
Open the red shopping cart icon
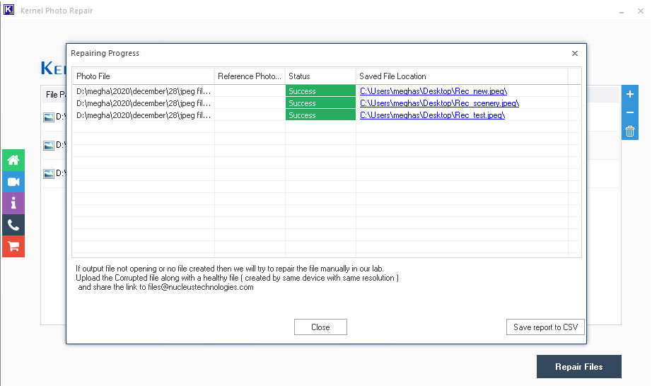point(13,247)
